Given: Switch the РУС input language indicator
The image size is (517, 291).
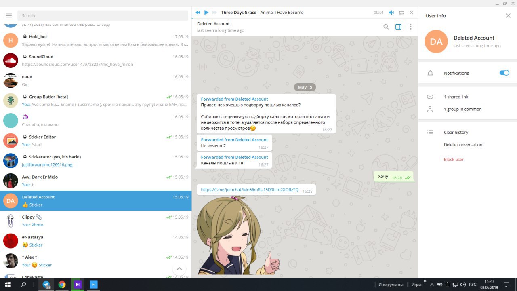Looking at the screenshot, I should coord(472,285).
